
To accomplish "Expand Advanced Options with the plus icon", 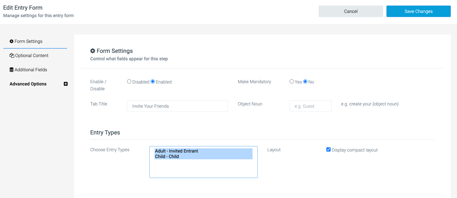I will pos(66,84).
